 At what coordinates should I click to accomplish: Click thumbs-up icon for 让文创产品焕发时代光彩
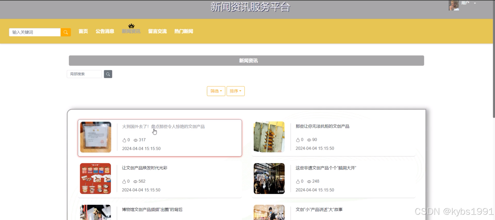(x=124, y=181)
